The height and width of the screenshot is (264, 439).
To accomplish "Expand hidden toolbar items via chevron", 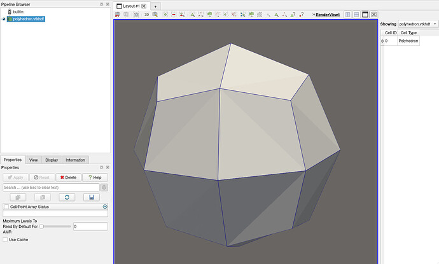I will point(313,14).
